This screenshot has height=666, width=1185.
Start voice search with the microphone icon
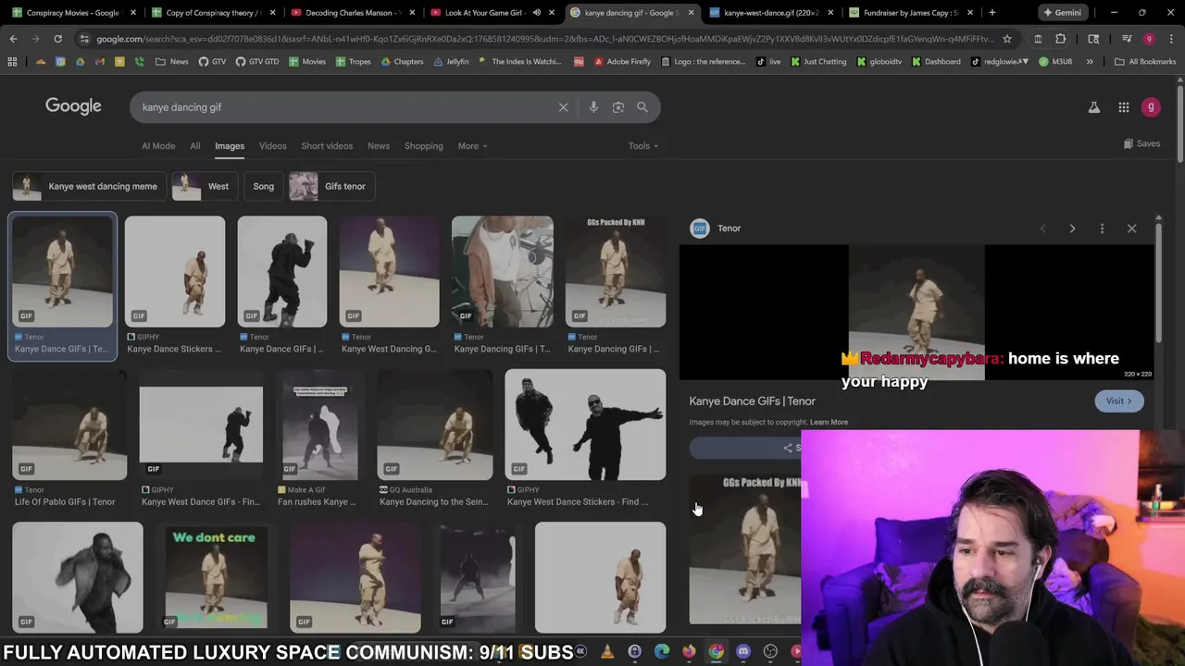click(593, 107)
